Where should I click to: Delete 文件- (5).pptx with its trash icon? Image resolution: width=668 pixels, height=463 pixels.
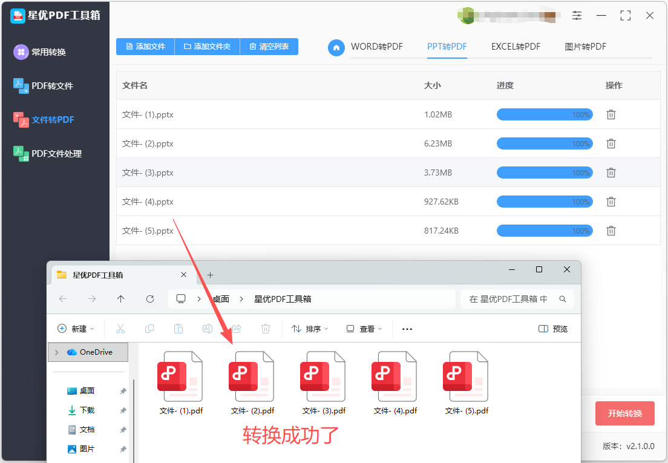pos(611,231)
